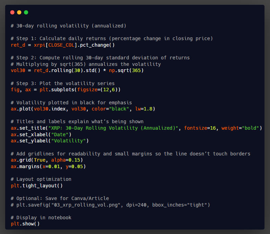The height and width of the screenshot is (234, 270).
Task: Click the "Volatility" ylabel string
Action: tap(71, 141)
